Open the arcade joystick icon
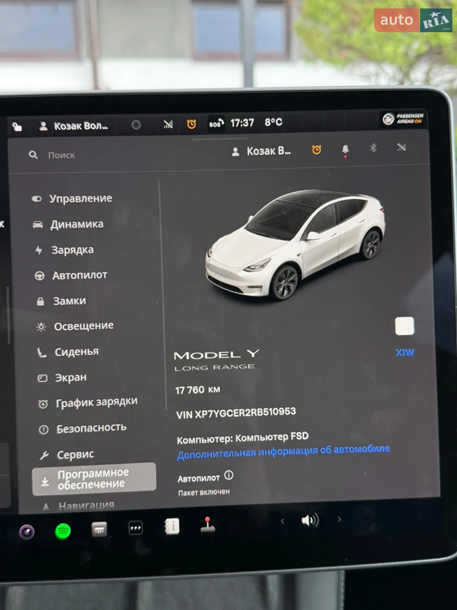This screenshot has width=457, height=610. coord(208,524)
